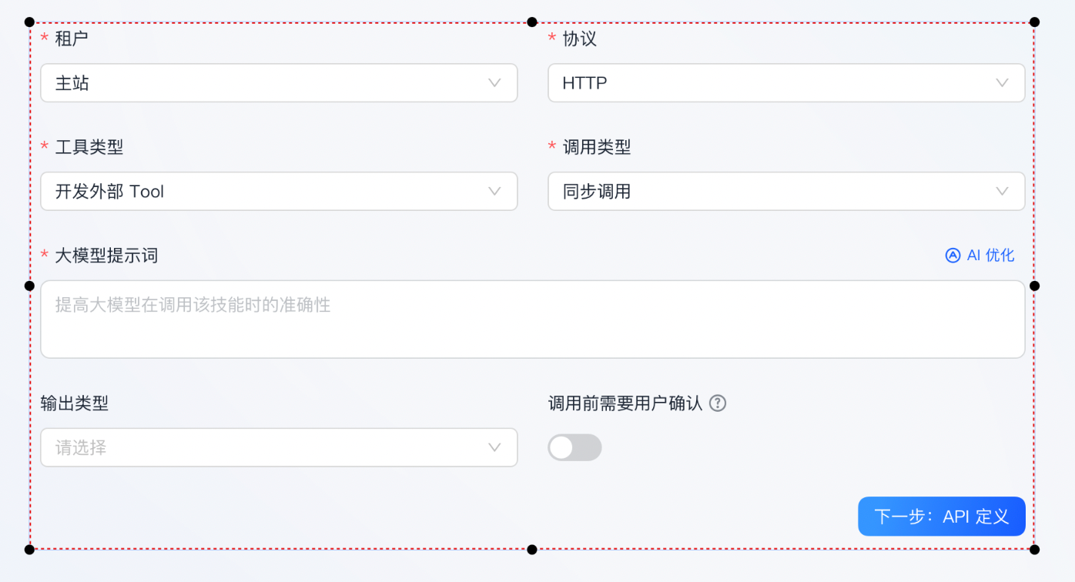Click the chevron arrow in 输出类型 field
The height and width of the screenshot is (582, 1075).
click(494, 447)
